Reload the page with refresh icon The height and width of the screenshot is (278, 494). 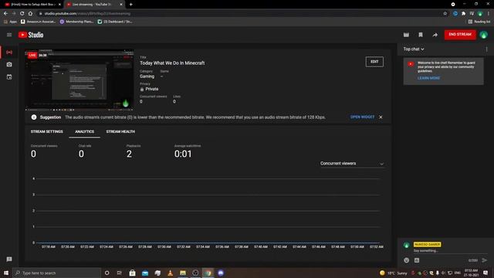22,14
